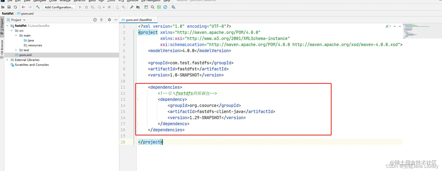Build the project with the green hammer icon

click(x=38, y=7)
